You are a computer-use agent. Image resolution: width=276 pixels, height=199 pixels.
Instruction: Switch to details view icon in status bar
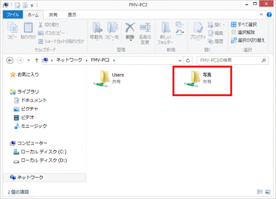260,191
